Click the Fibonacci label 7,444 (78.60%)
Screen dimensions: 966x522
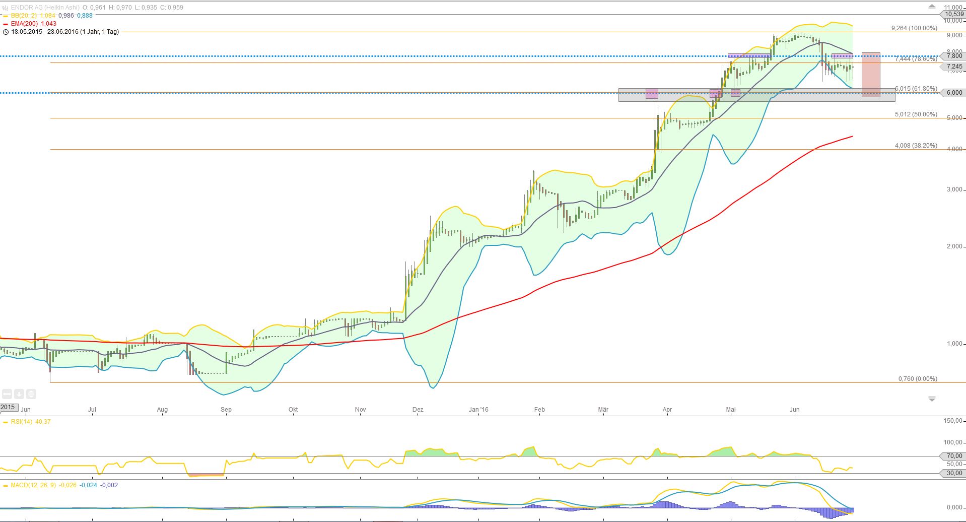[916, 59]
